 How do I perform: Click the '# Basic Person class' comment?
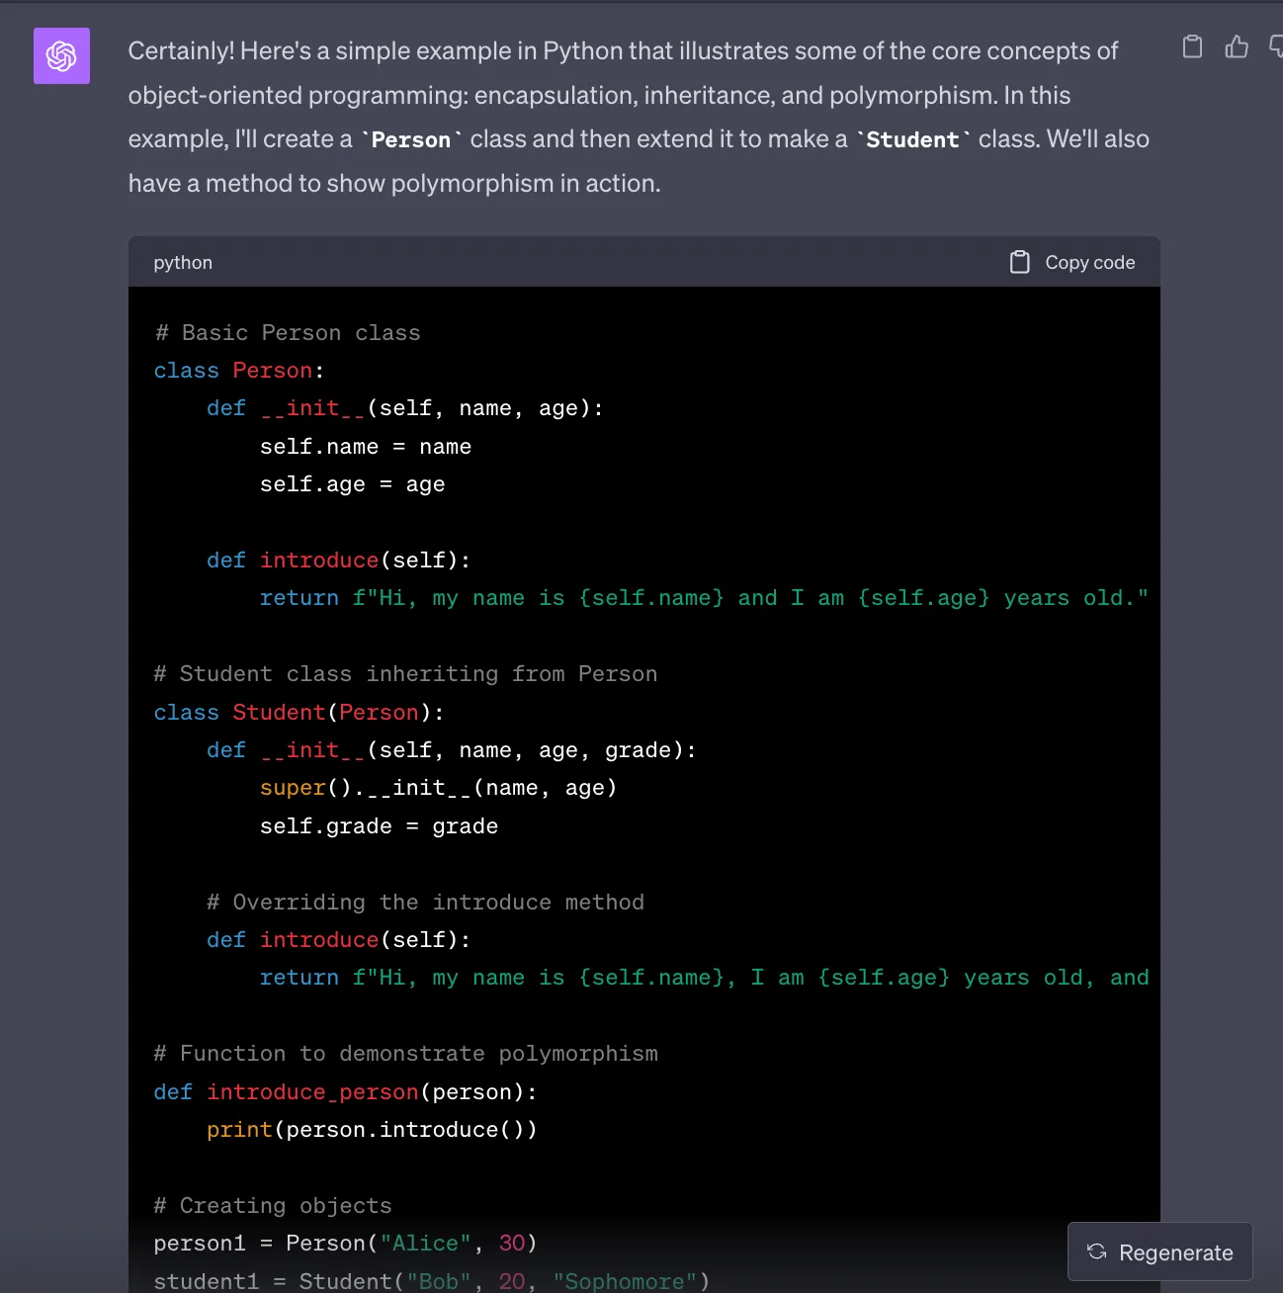(288, 333)
